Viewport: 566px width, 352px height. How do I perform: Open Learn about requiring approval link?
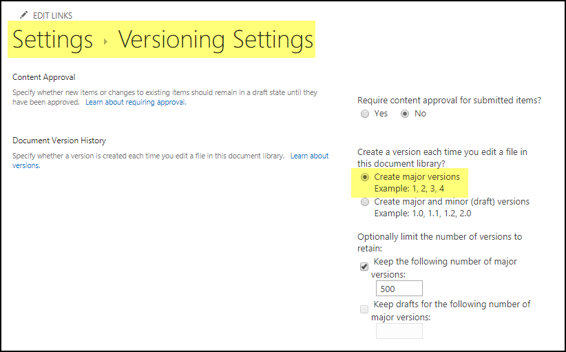[x=135, y=103]
